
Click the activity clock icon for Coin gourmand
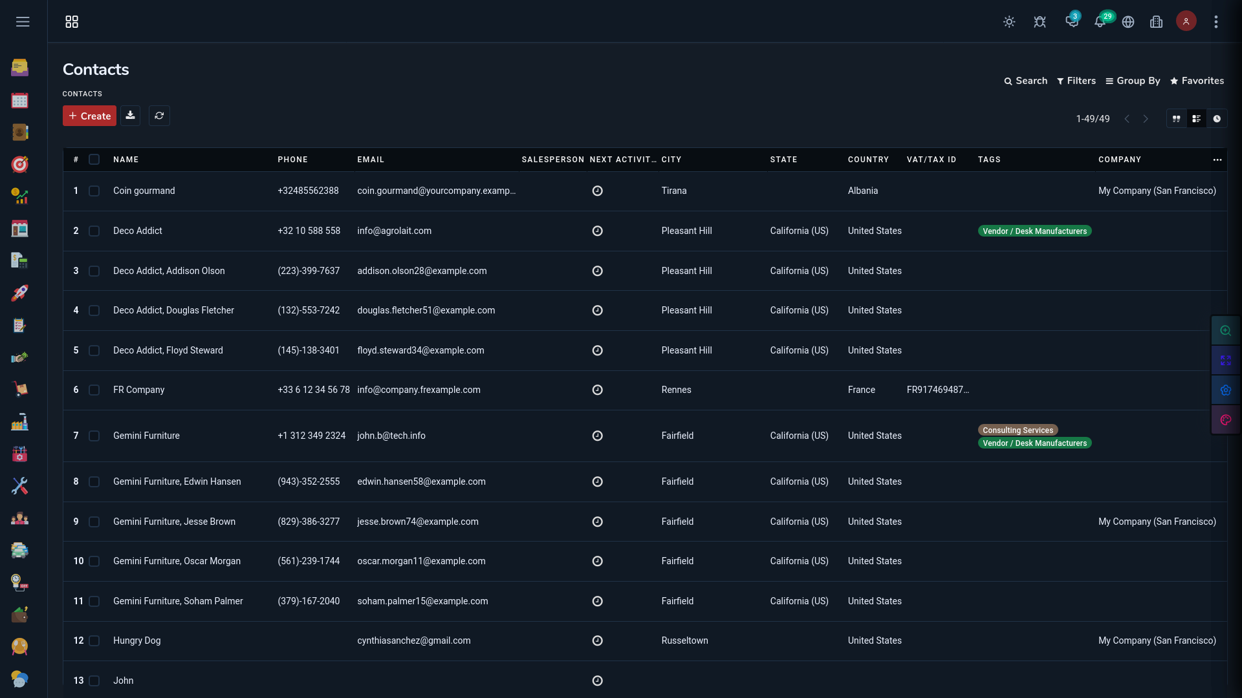[597, 191]
